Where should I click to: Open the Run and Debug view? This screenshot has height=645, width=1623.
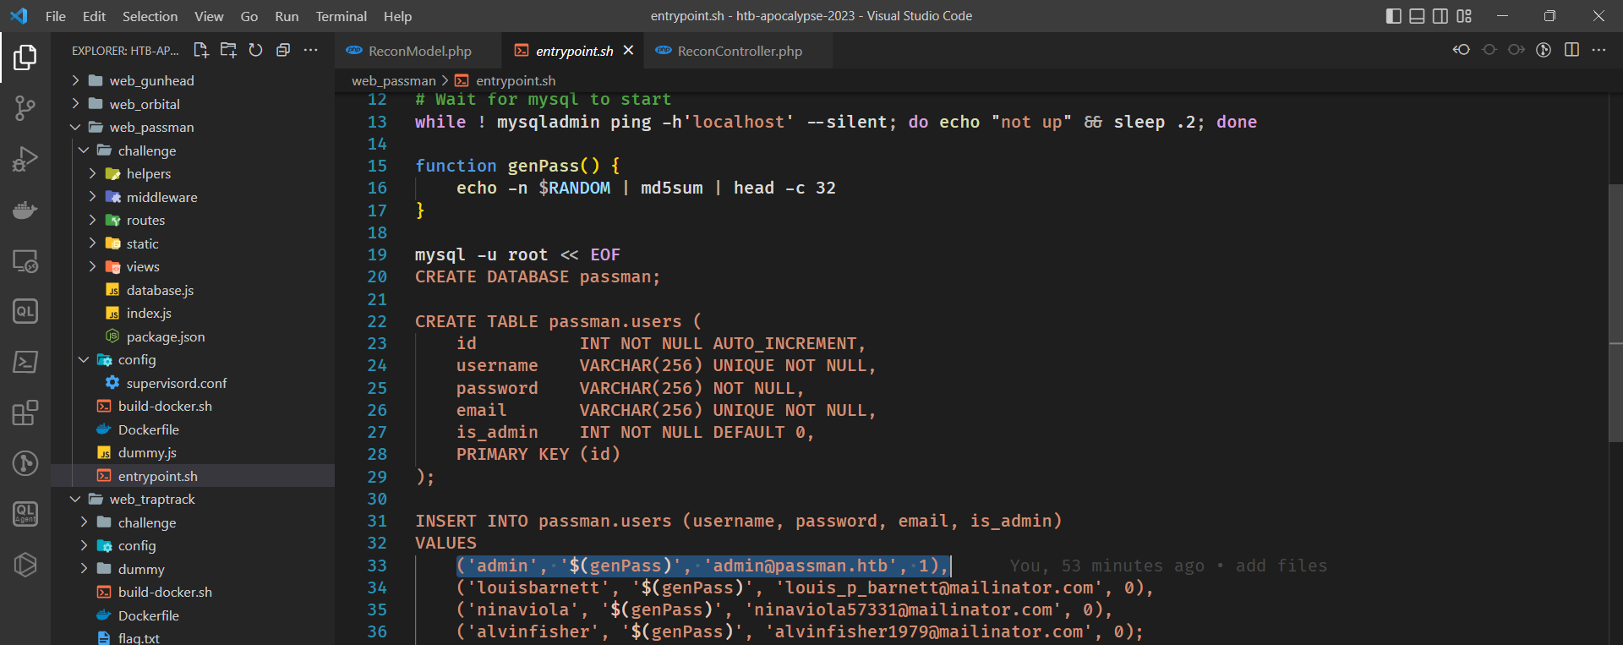25,159
